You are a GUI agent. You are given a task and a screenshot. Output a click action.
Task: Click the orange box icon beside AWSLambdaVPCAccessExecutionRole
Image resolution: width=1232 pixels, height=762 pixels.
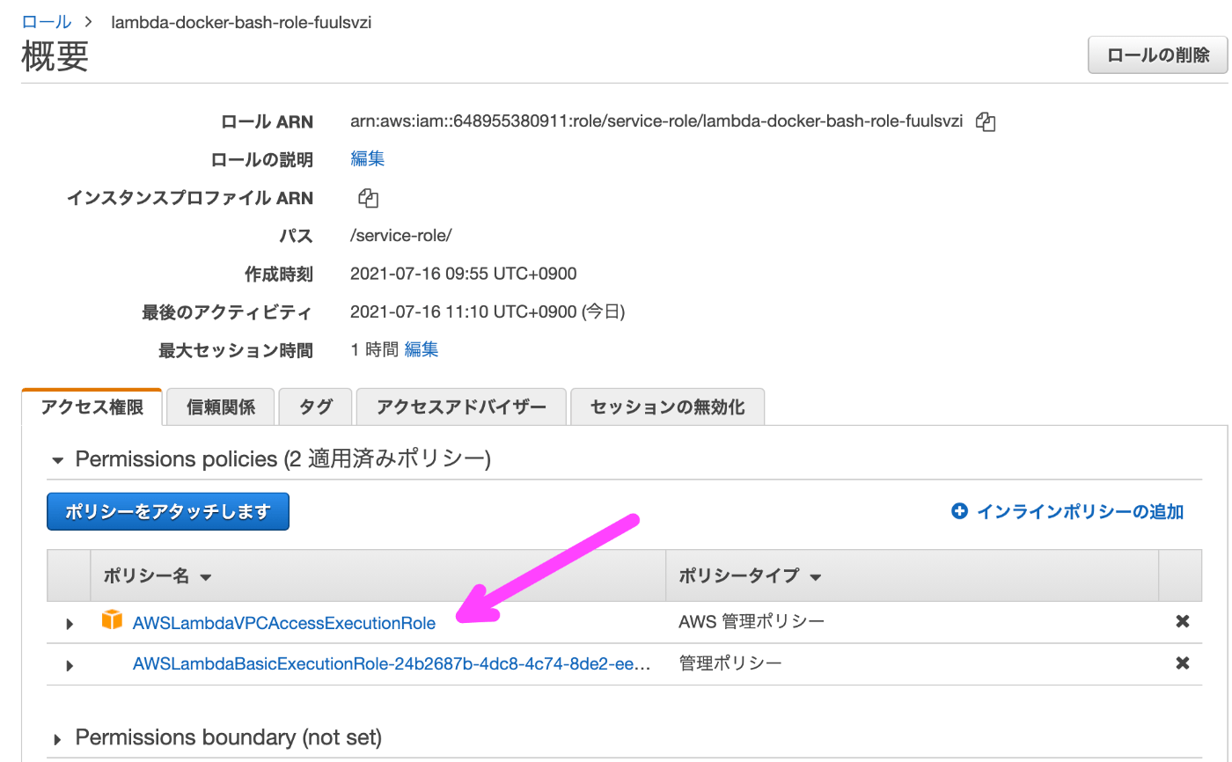[x=112, y=620]
